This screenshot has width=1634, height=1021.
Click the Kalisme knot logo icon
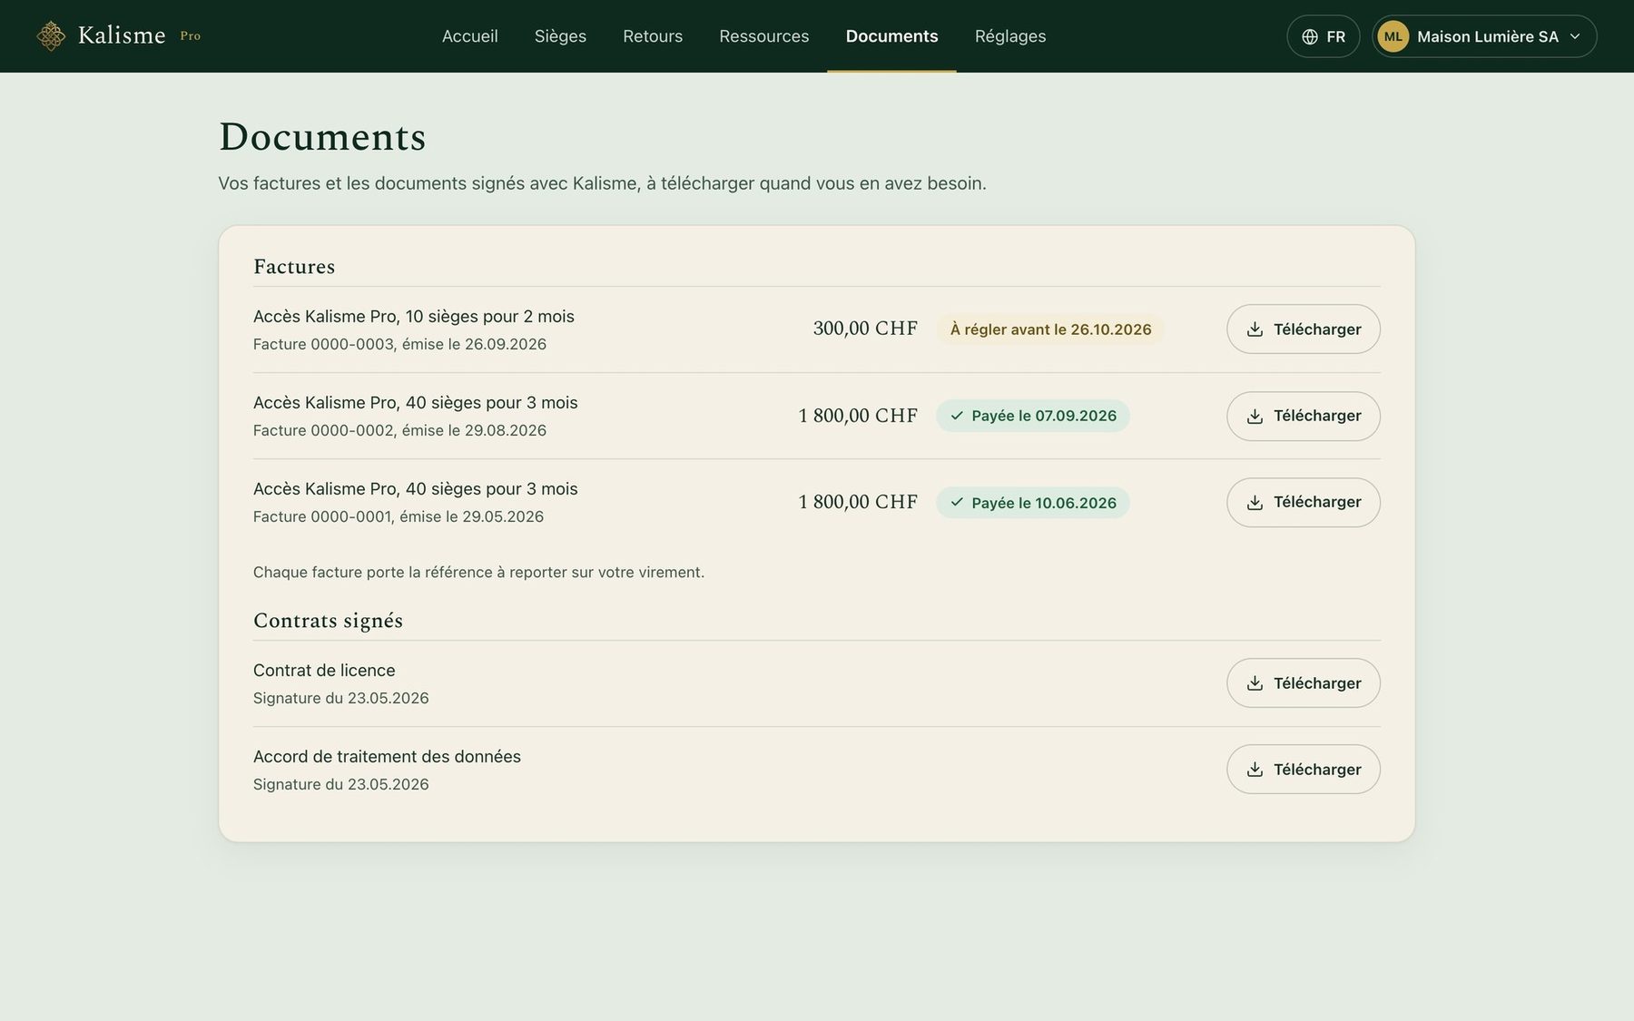pos(51,36)
